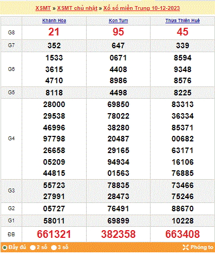Open the Kon Tum province link
The image size is (215, 254).
pos(118,21)
